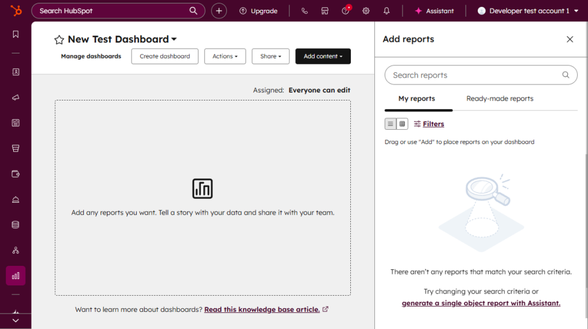This screenshot has height=329, width=588.
Task: Favorite the dashboard with star icon
Action: (x=59, y=40)
